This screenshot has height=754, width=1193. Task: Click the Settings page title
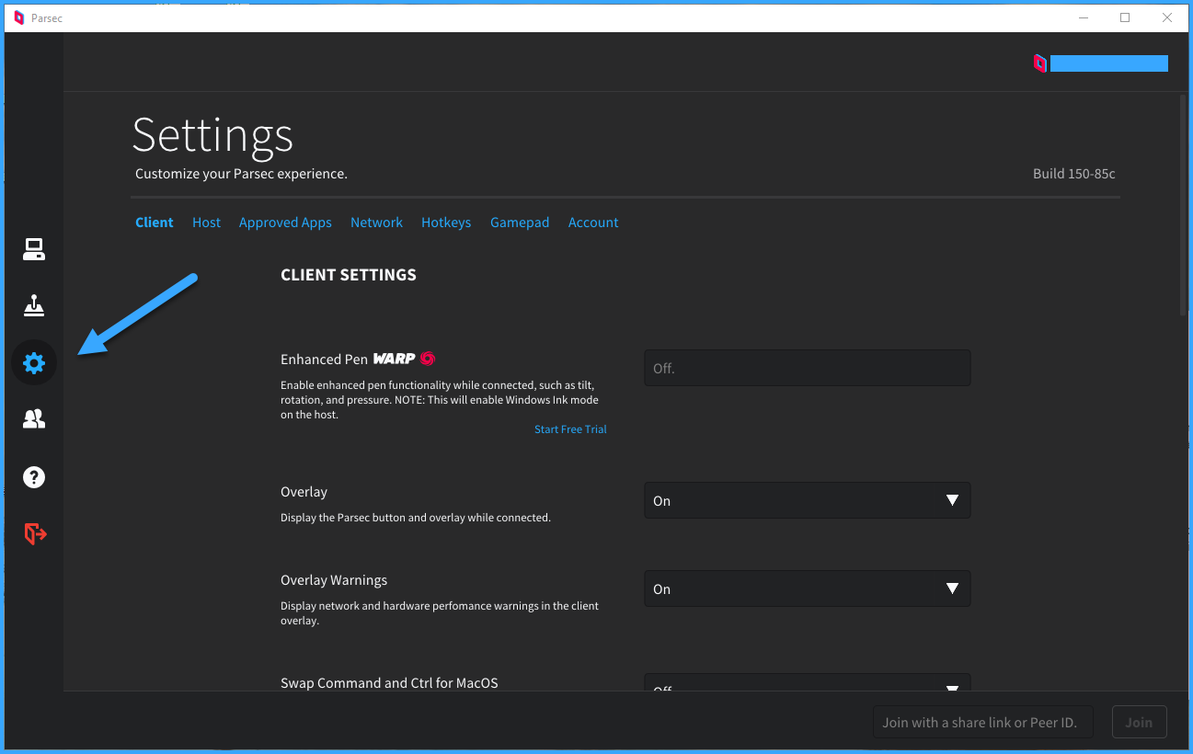pyautogui.click(x=212, y=136)
